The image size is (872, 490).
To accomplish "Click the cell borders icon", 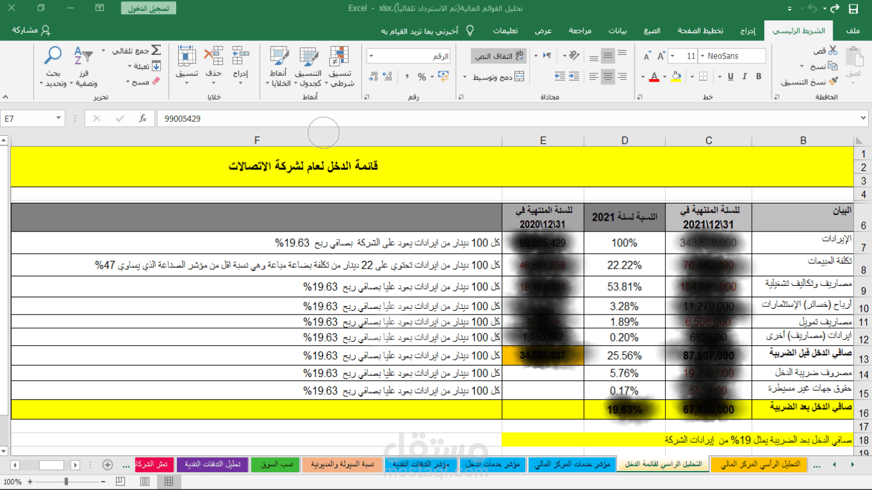I will (703, 77).
